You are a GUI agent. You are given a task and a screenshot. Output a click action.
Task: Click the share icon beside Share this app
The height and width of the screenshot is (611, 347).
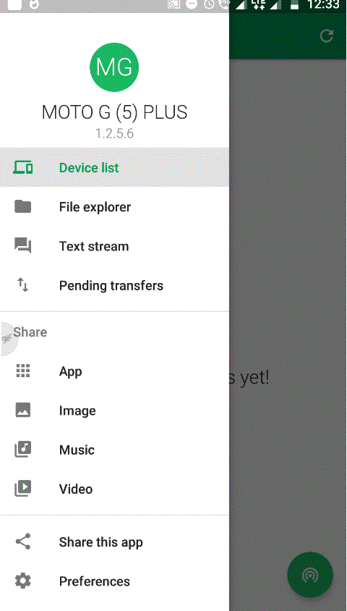(23, 542)
